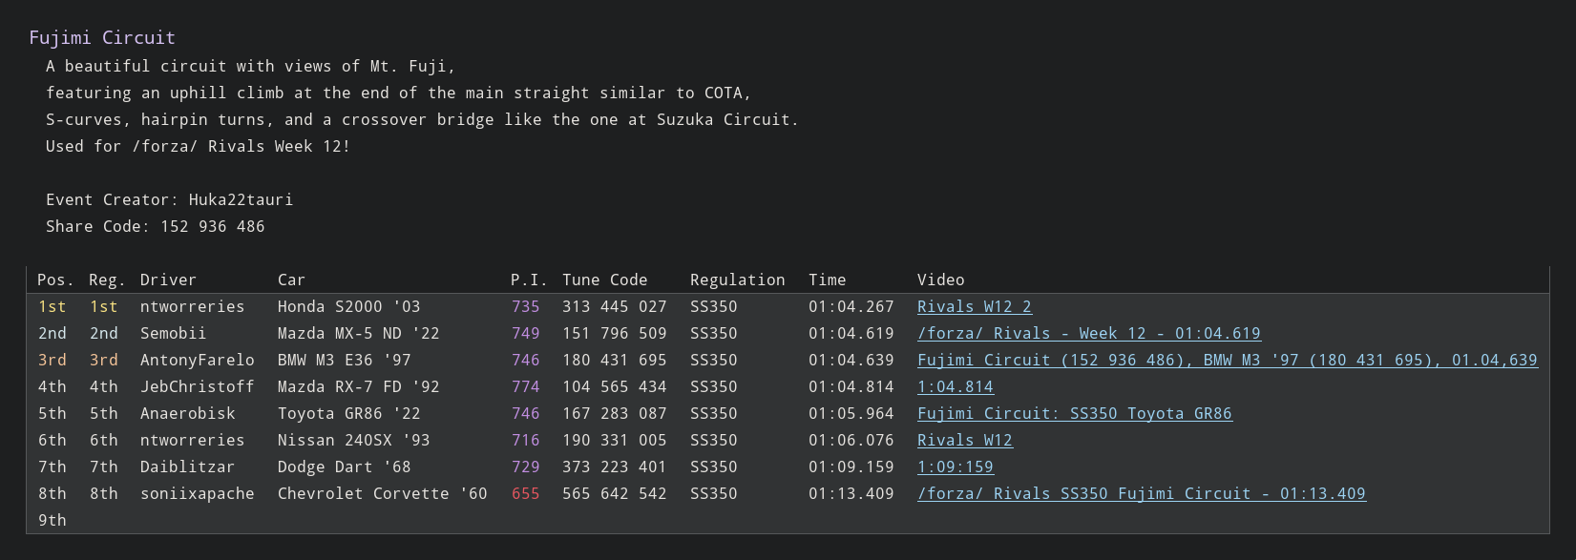Viewport: 1576px width, 560px height.
Task: Open AntonyFarelo's Fujimi Circuit BMW M3 video link
Action: point(1228,360)
